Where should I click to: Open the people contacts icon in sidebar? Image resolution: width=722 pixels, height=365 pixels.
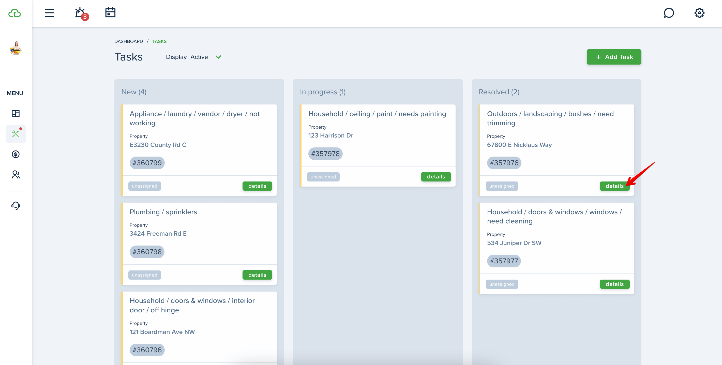point(16,175)
